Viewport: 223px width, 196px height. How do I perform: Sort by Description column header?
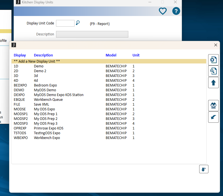point(43,55)
